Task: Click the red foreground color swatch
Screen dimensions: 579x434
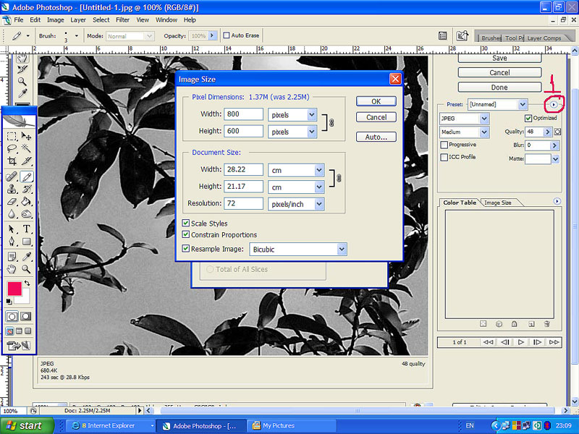Action: pos(14,288)
